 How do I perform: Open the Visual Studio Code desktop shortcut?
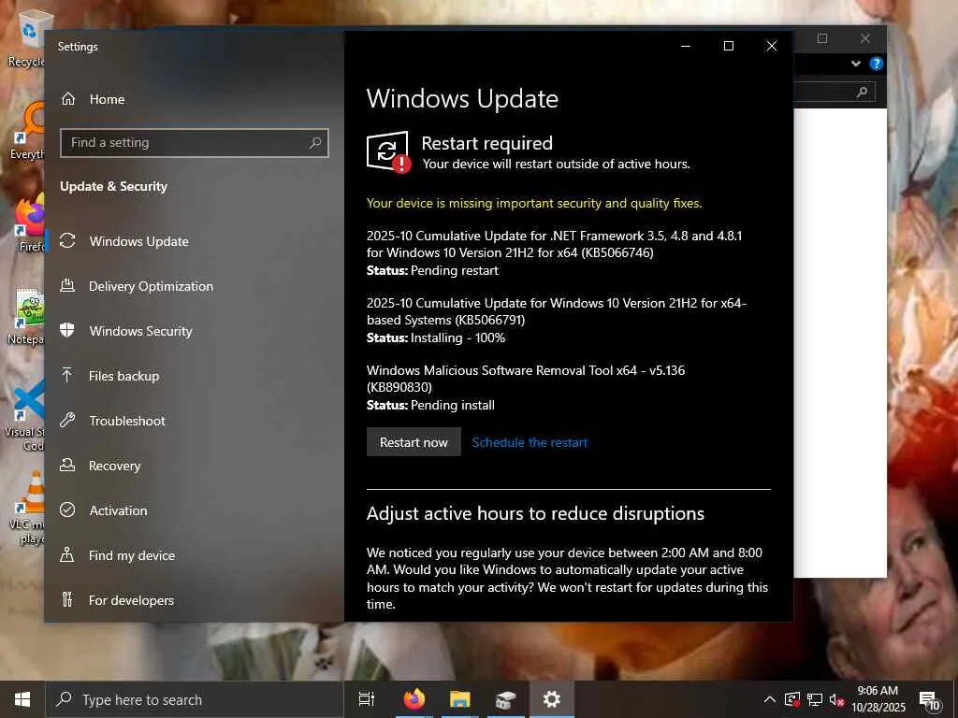pyautogui.click(x=25, y=415)
